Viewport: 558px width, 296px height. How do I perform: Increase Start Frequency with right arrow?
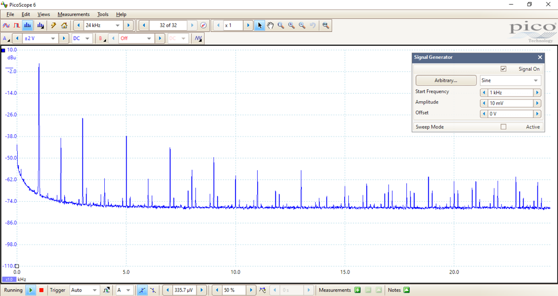[537, 93]
